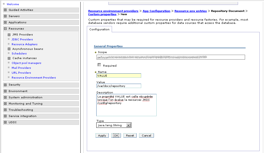This screenshot has width=264, height=153.
Task: Expand the Guided Activities section
Action: [x=5, y=10]
